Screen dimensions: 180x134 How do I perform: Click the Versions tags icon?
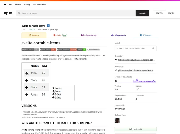(141, 35)
